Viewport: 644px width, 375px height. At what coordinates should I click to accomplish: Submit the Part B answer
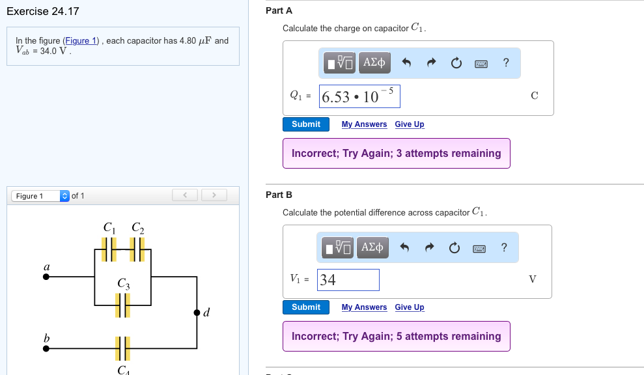pyautogui.click(x=305, y=307)
